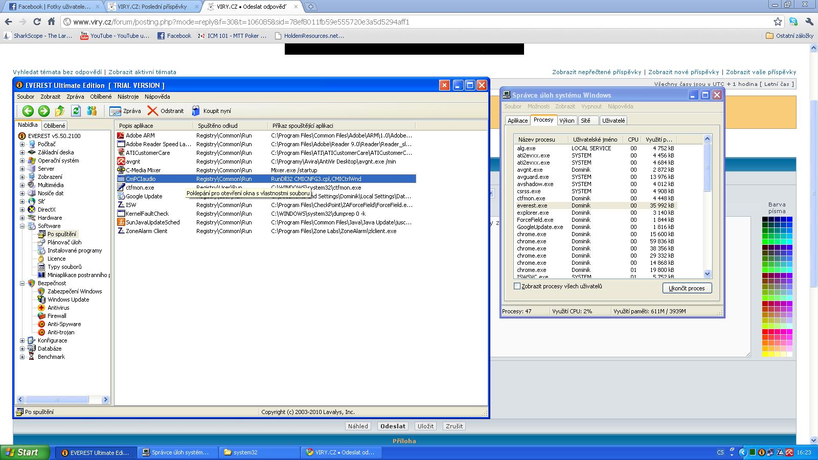Collapse the Software tree node
Screen dimensions: 818x460
click(x=22, y=226)
